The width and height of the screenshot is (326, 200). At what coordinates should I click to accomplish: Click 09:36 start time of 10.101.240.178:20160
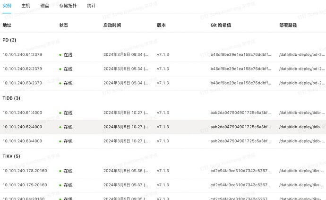click(126, 171)
